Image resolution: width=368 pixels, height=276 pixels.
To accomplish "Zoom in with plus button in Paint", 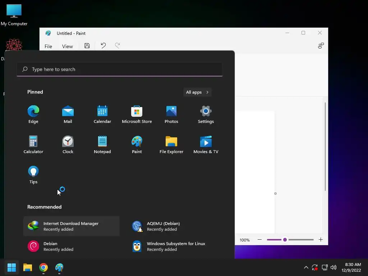I will [321, 240].
